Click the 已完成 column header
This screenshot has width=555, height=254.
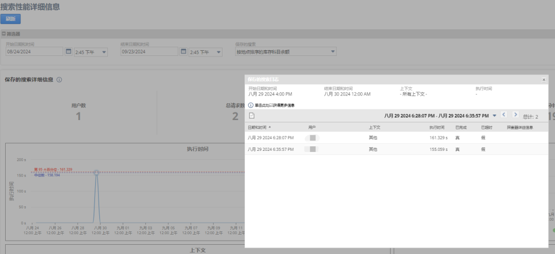[461, 127]
